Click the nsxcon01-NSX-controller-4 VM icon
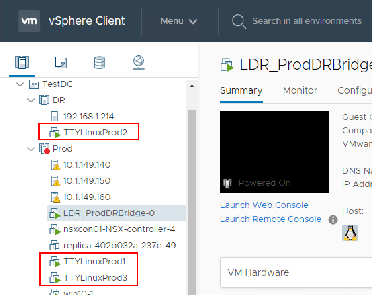Viewport: 372px width, 295px height. click(55, 229)
